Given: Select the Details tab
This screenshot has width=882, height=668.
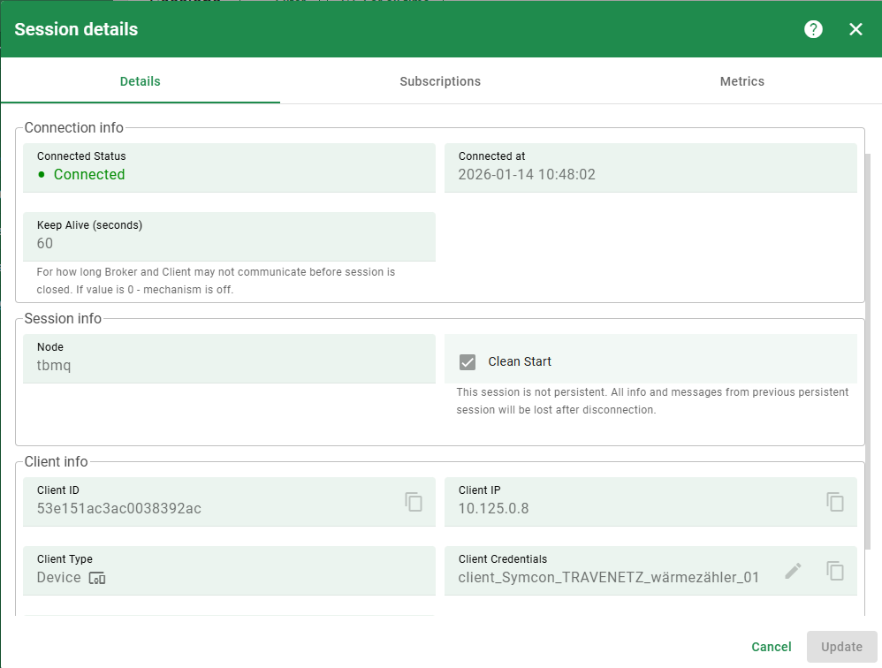Looking at the screenshot, I should (140, 81).
